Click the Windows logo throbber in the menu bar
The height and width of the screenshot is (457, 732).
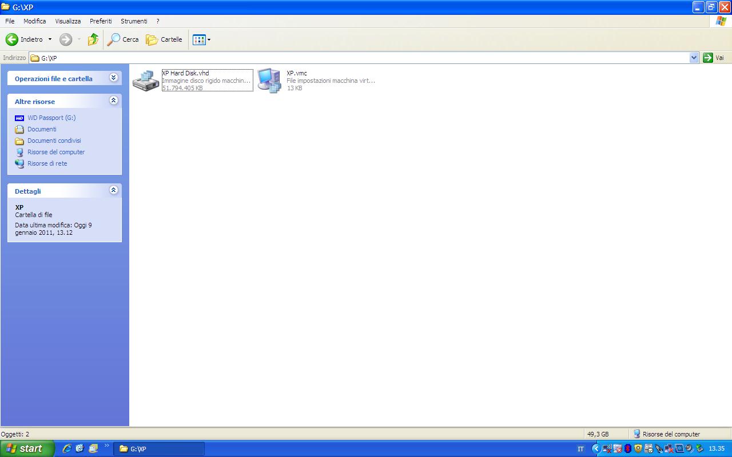tap(721, 21)
